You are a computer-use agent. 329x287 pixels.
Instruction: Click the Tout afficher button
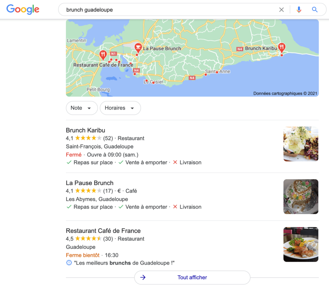point(192,277)
